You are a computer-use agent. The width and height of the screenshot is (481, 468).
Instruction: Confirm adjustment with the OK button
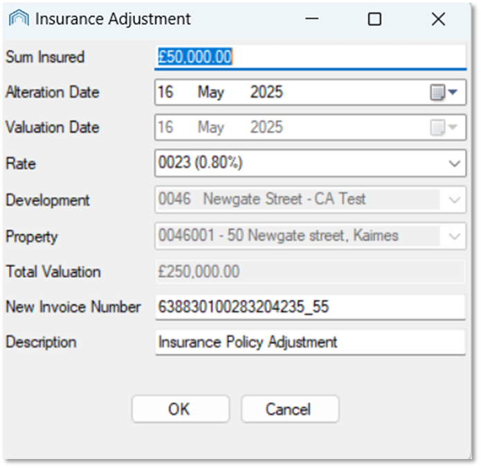point(181,409)
